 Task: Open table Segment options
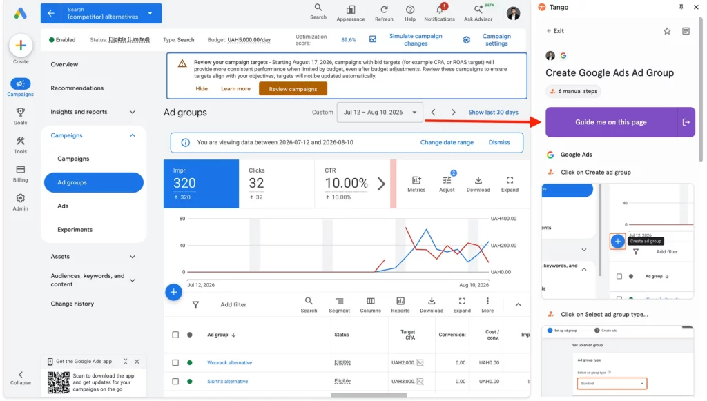[339, 305]
